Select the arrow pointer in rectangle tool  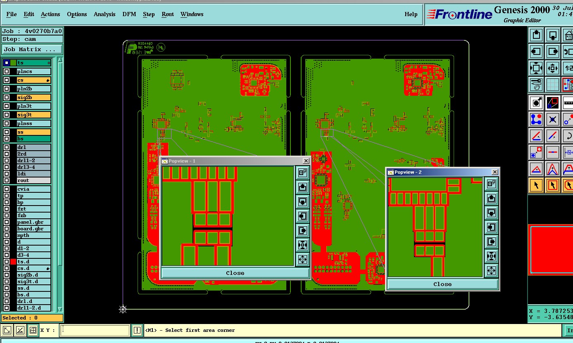(553, 185)
